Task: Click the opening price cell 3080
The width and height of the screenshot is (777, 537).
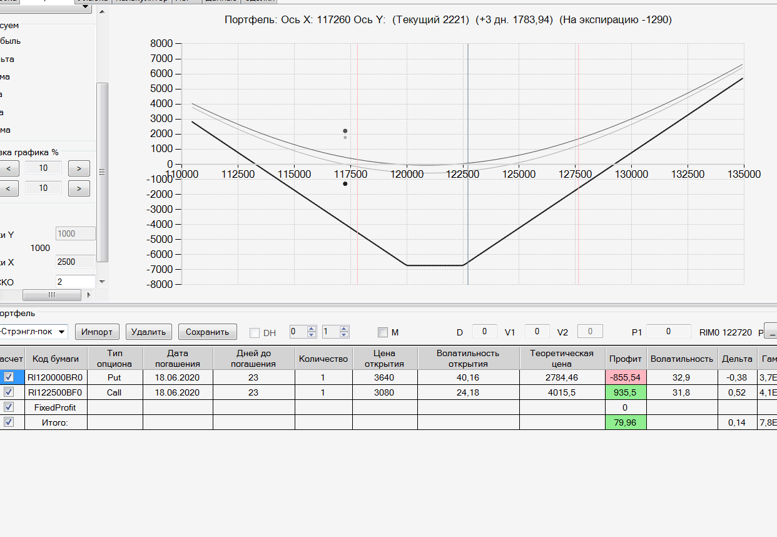Action: pos(385,392)
